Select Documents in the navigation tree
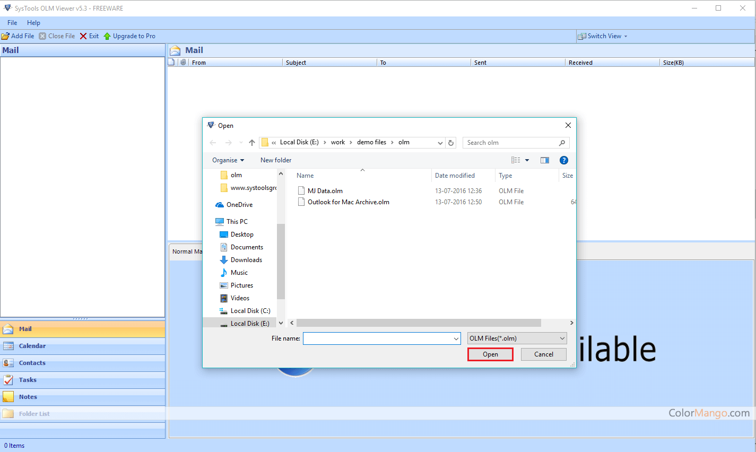Image resolution: width=756 pixels, height=452 pixels. (241, 247)
